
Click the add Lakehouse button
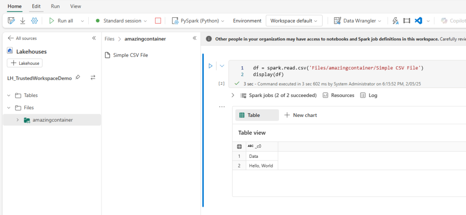pyautogui.click(x=25, y=63)
